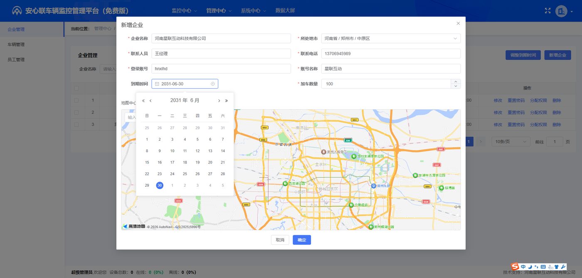The width and height of the screenshot is (582, 278).
Task: Close the 新增企业 dialog with the X
Action: click(x=458, y=24)
